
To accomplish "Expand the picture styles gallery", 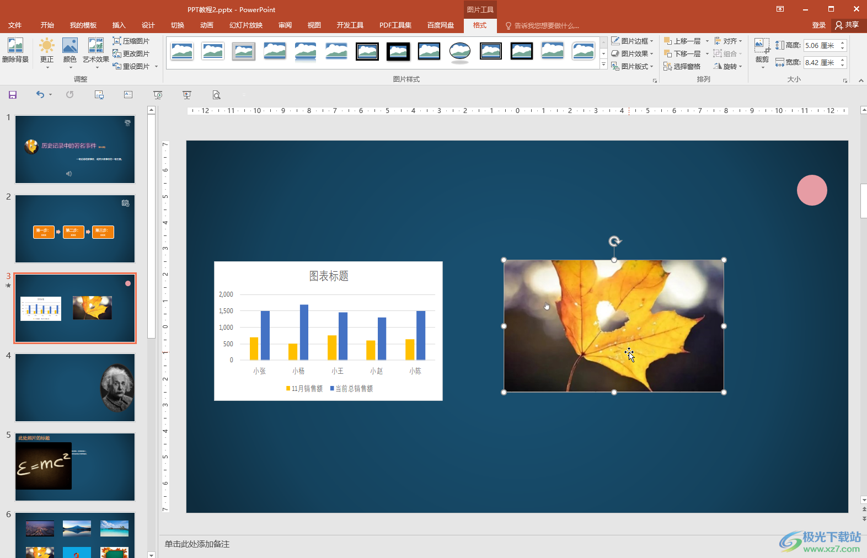I will (604, 65).
